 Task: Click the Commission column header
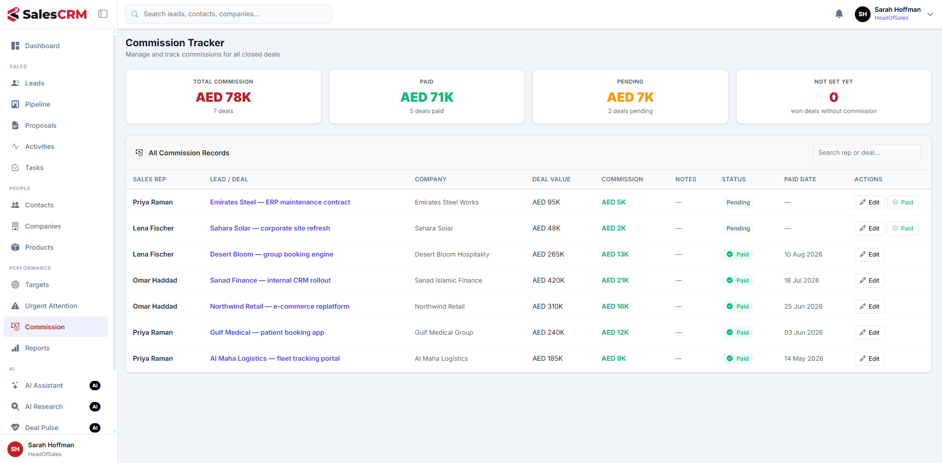[622, 179]
